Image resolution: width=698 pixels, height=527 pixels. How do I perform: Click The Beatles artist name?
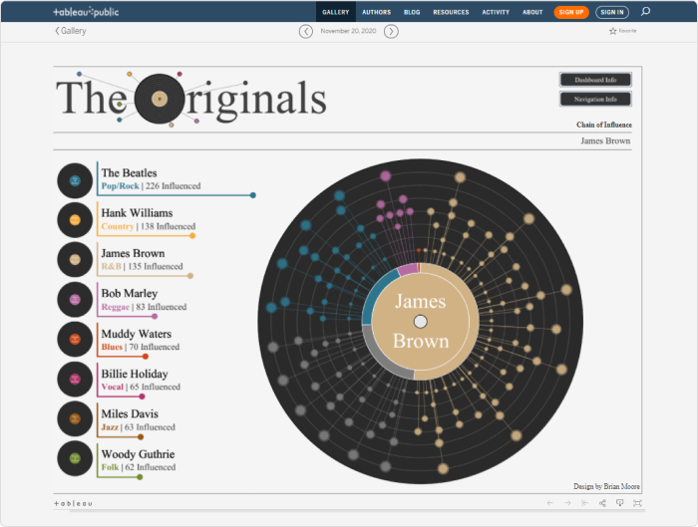coord(129,173)
